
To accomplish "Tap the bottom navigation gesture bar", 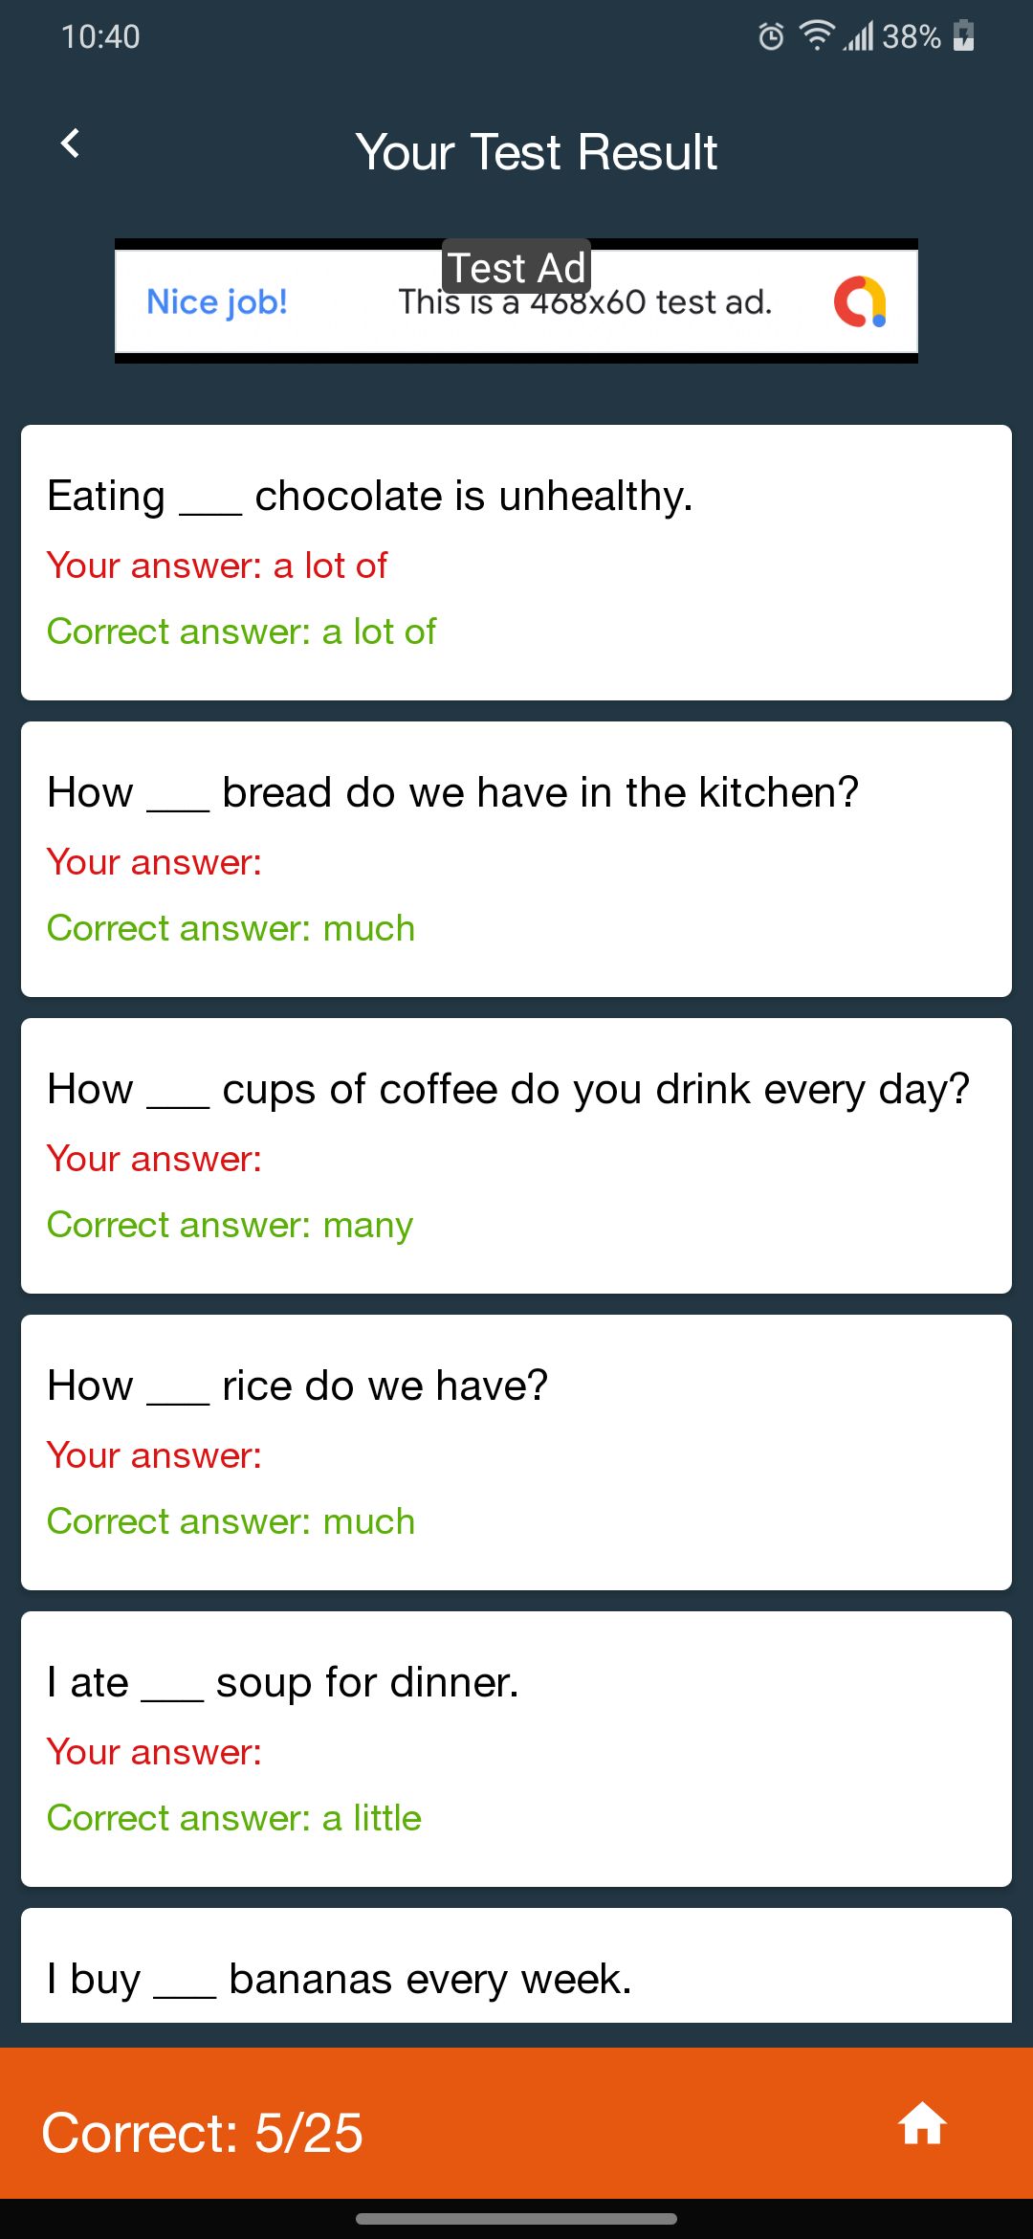I will pyautogui.click(x=516, y=2218).
